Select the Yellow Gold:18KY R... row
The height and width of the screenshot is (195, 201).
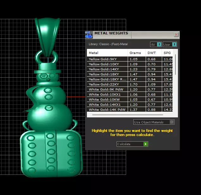tap(130, 79)
